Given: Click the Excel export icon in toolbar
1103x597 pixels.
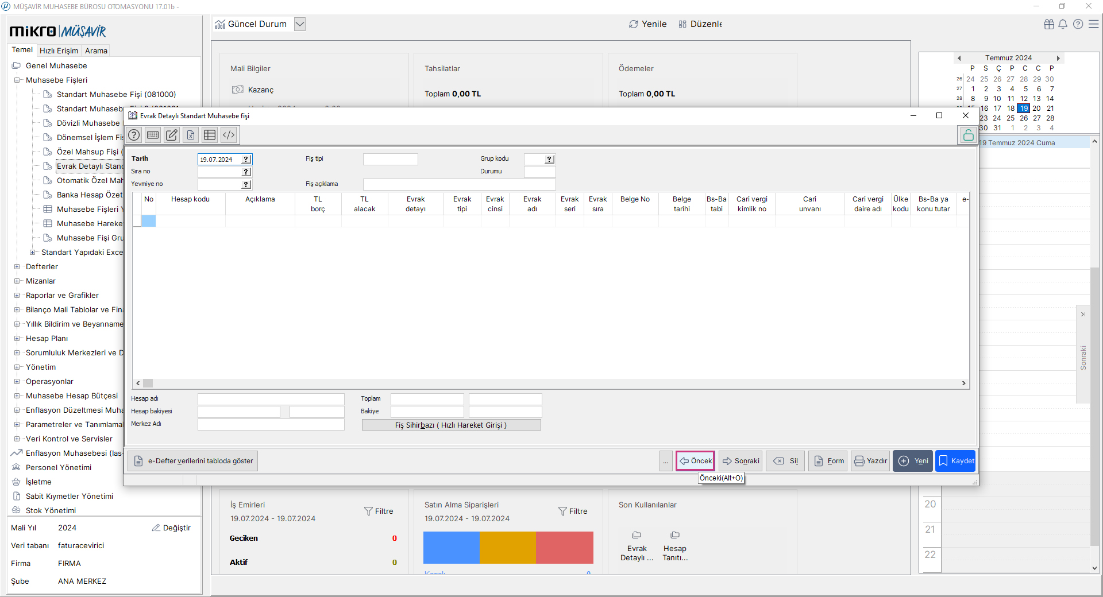Looking at the screenshot, I should pyautogui.click(x=191, y=135).
